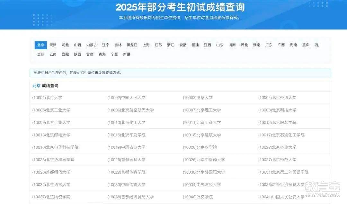Select the 福建 tab
347x204 pixels.
(195, 45)
